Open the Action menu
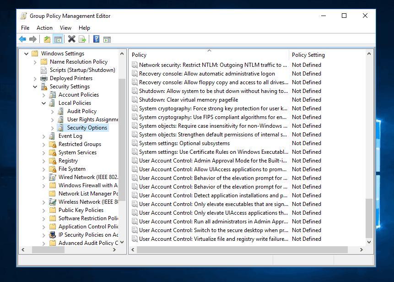Screen dimensions: 394x282 click(44, 27)
